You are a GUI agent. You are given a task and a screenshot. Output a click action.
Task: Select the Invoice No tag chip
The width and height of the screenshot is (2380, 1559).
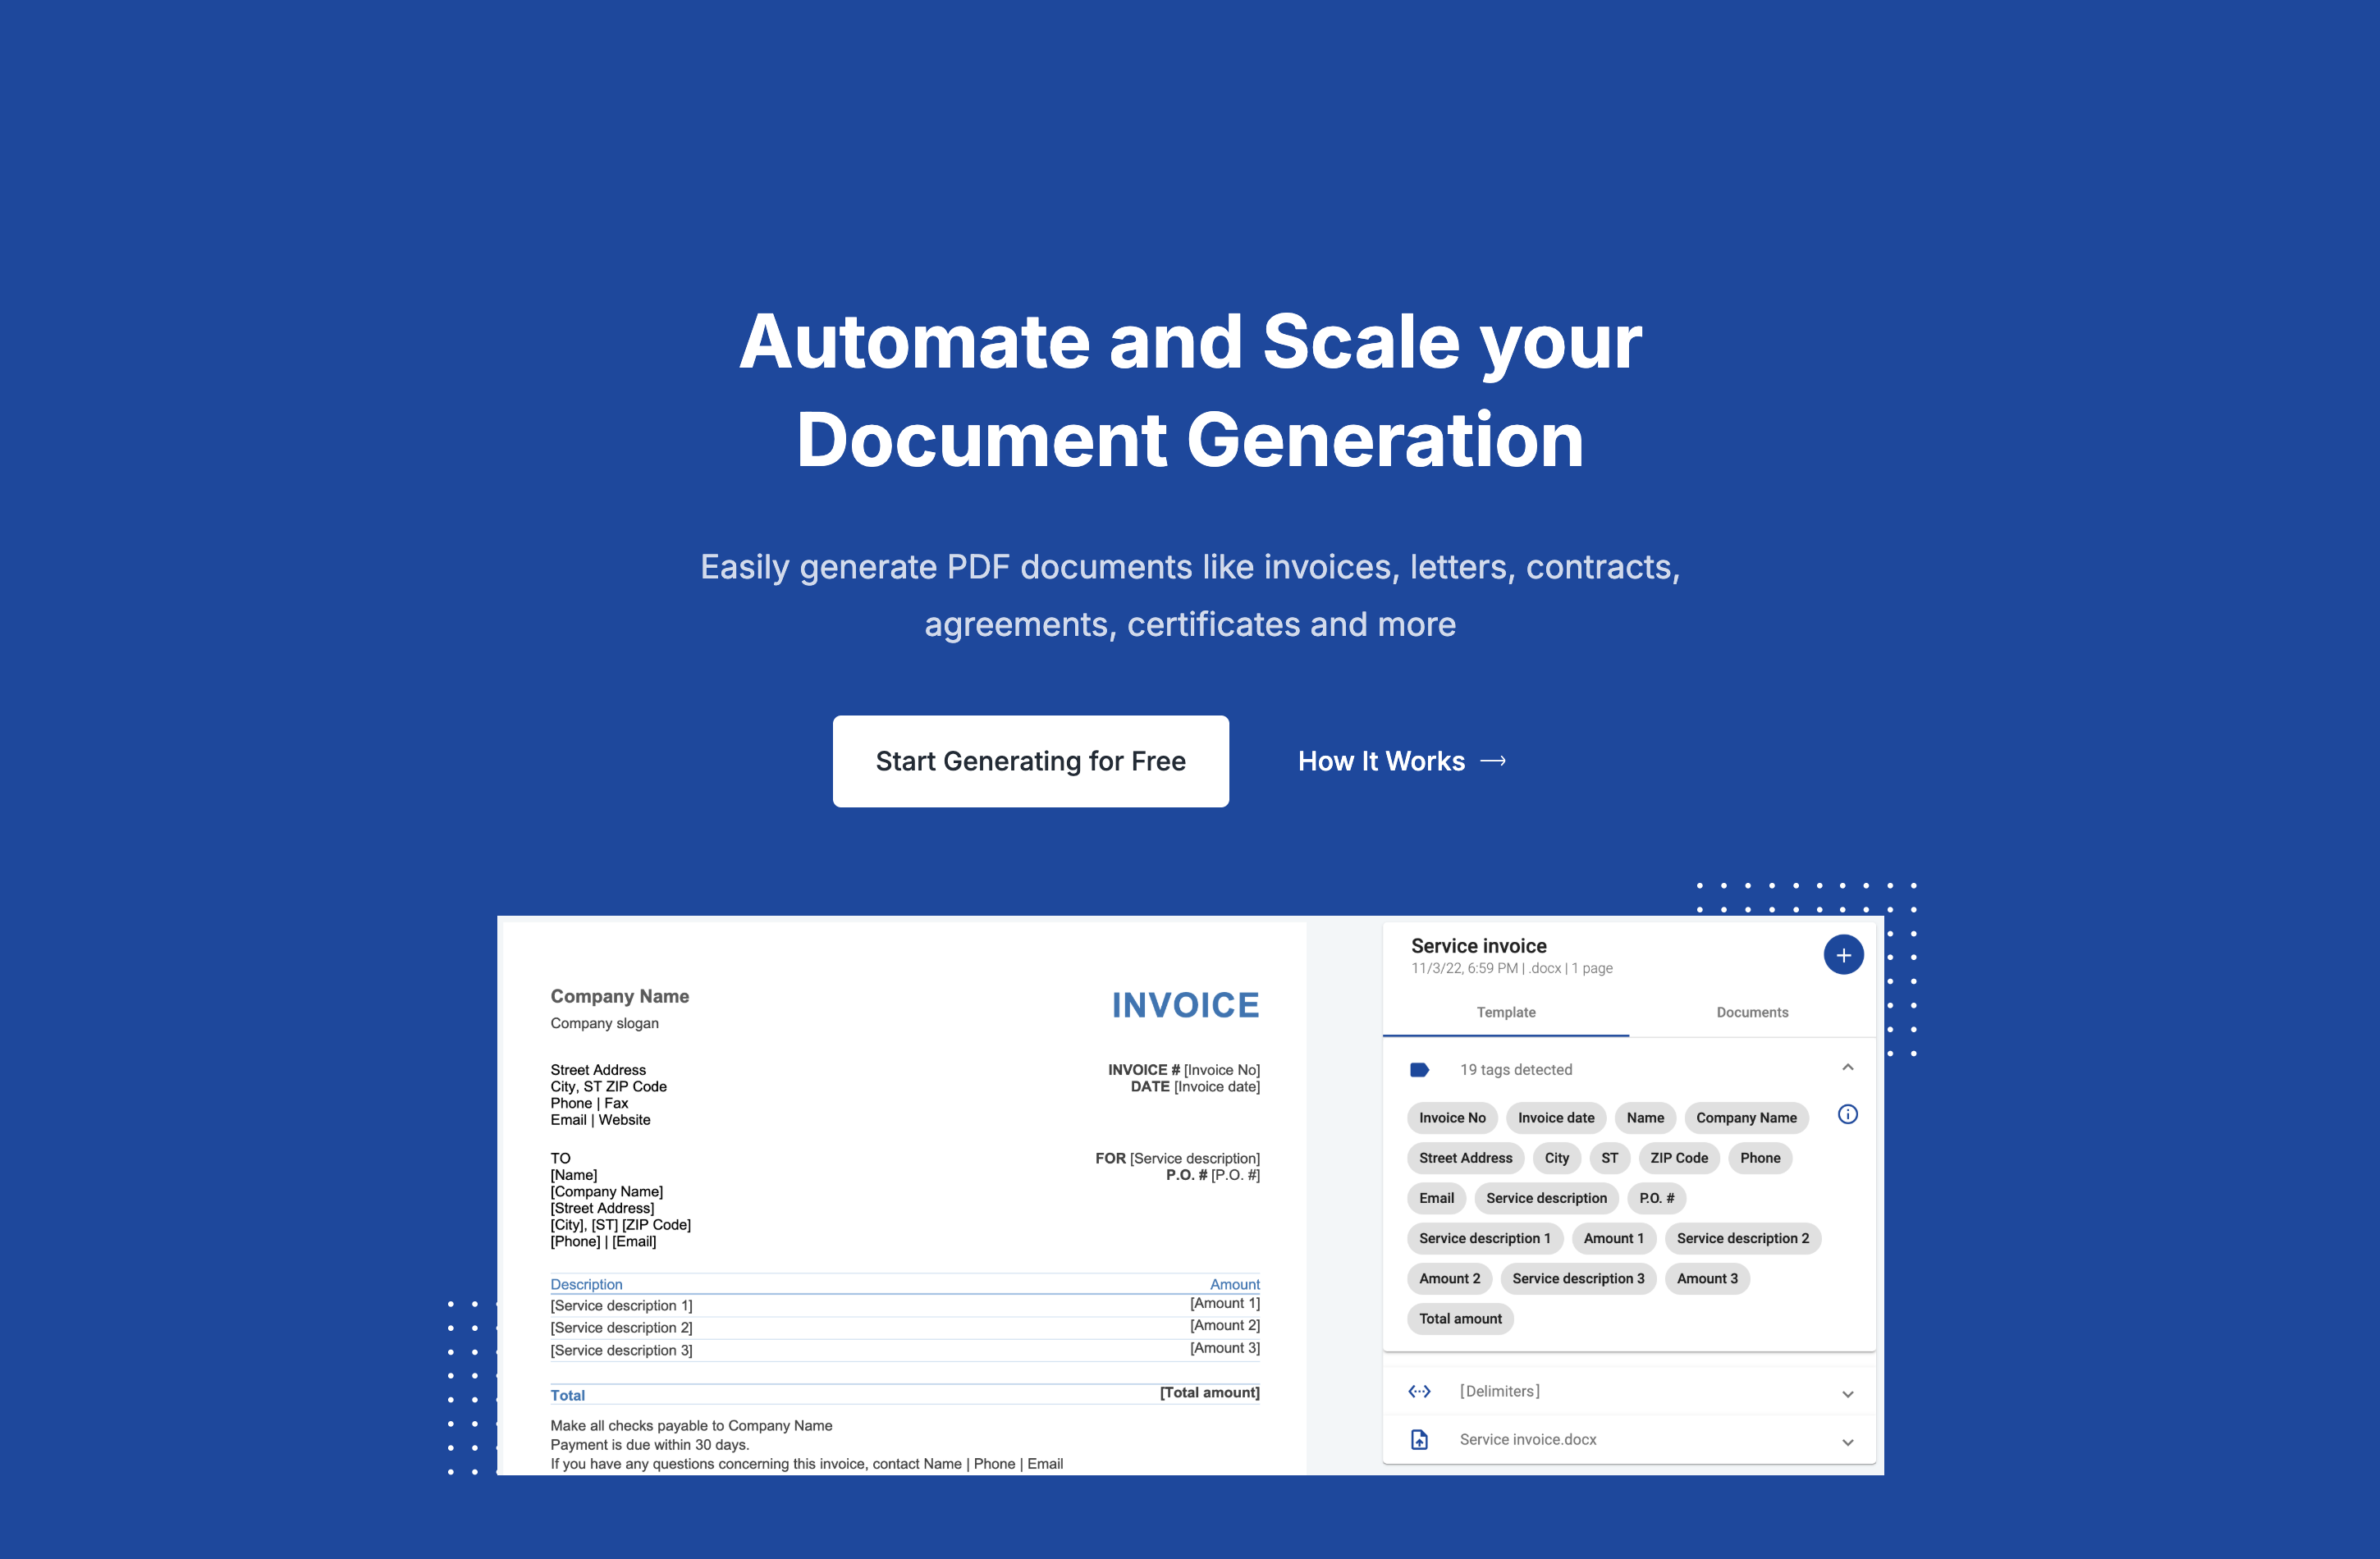point(1452,1118)
